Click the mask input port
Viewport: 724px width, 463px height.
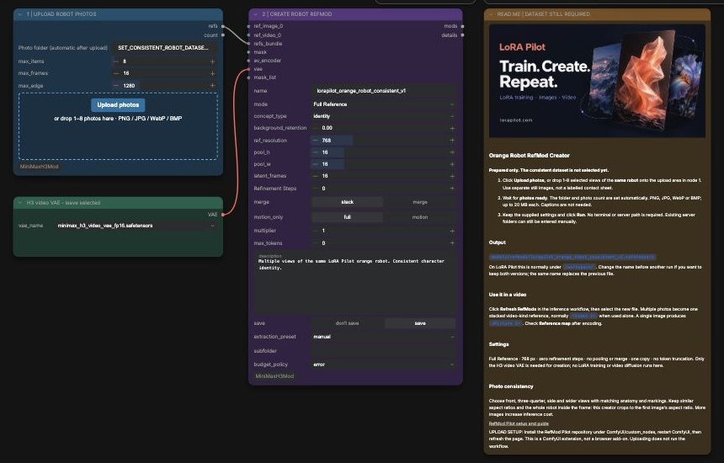tap(249, 52)
